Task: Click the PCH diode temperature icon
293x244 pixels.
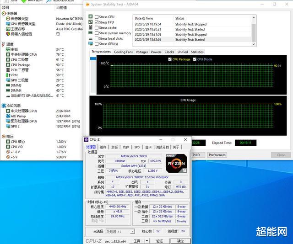Action: click(x=8, y=70)
